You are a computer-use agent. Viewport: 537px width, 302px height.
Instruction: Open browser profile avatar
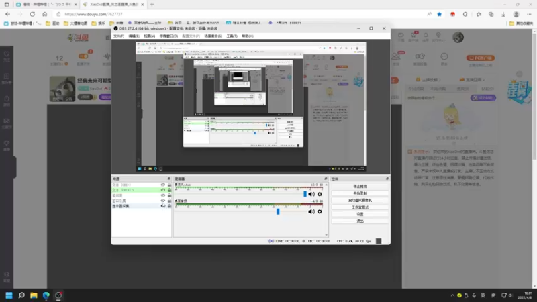516,14
